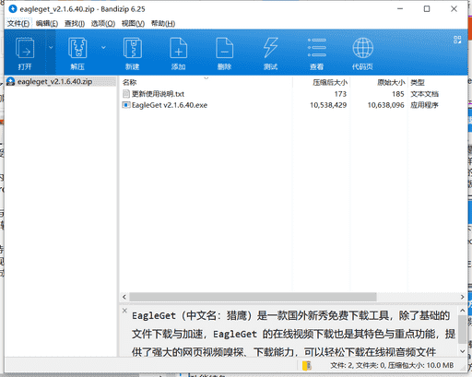Sort by Original size (原始大小) column
This screenshot has width=472, height=377.
[391, 82]
